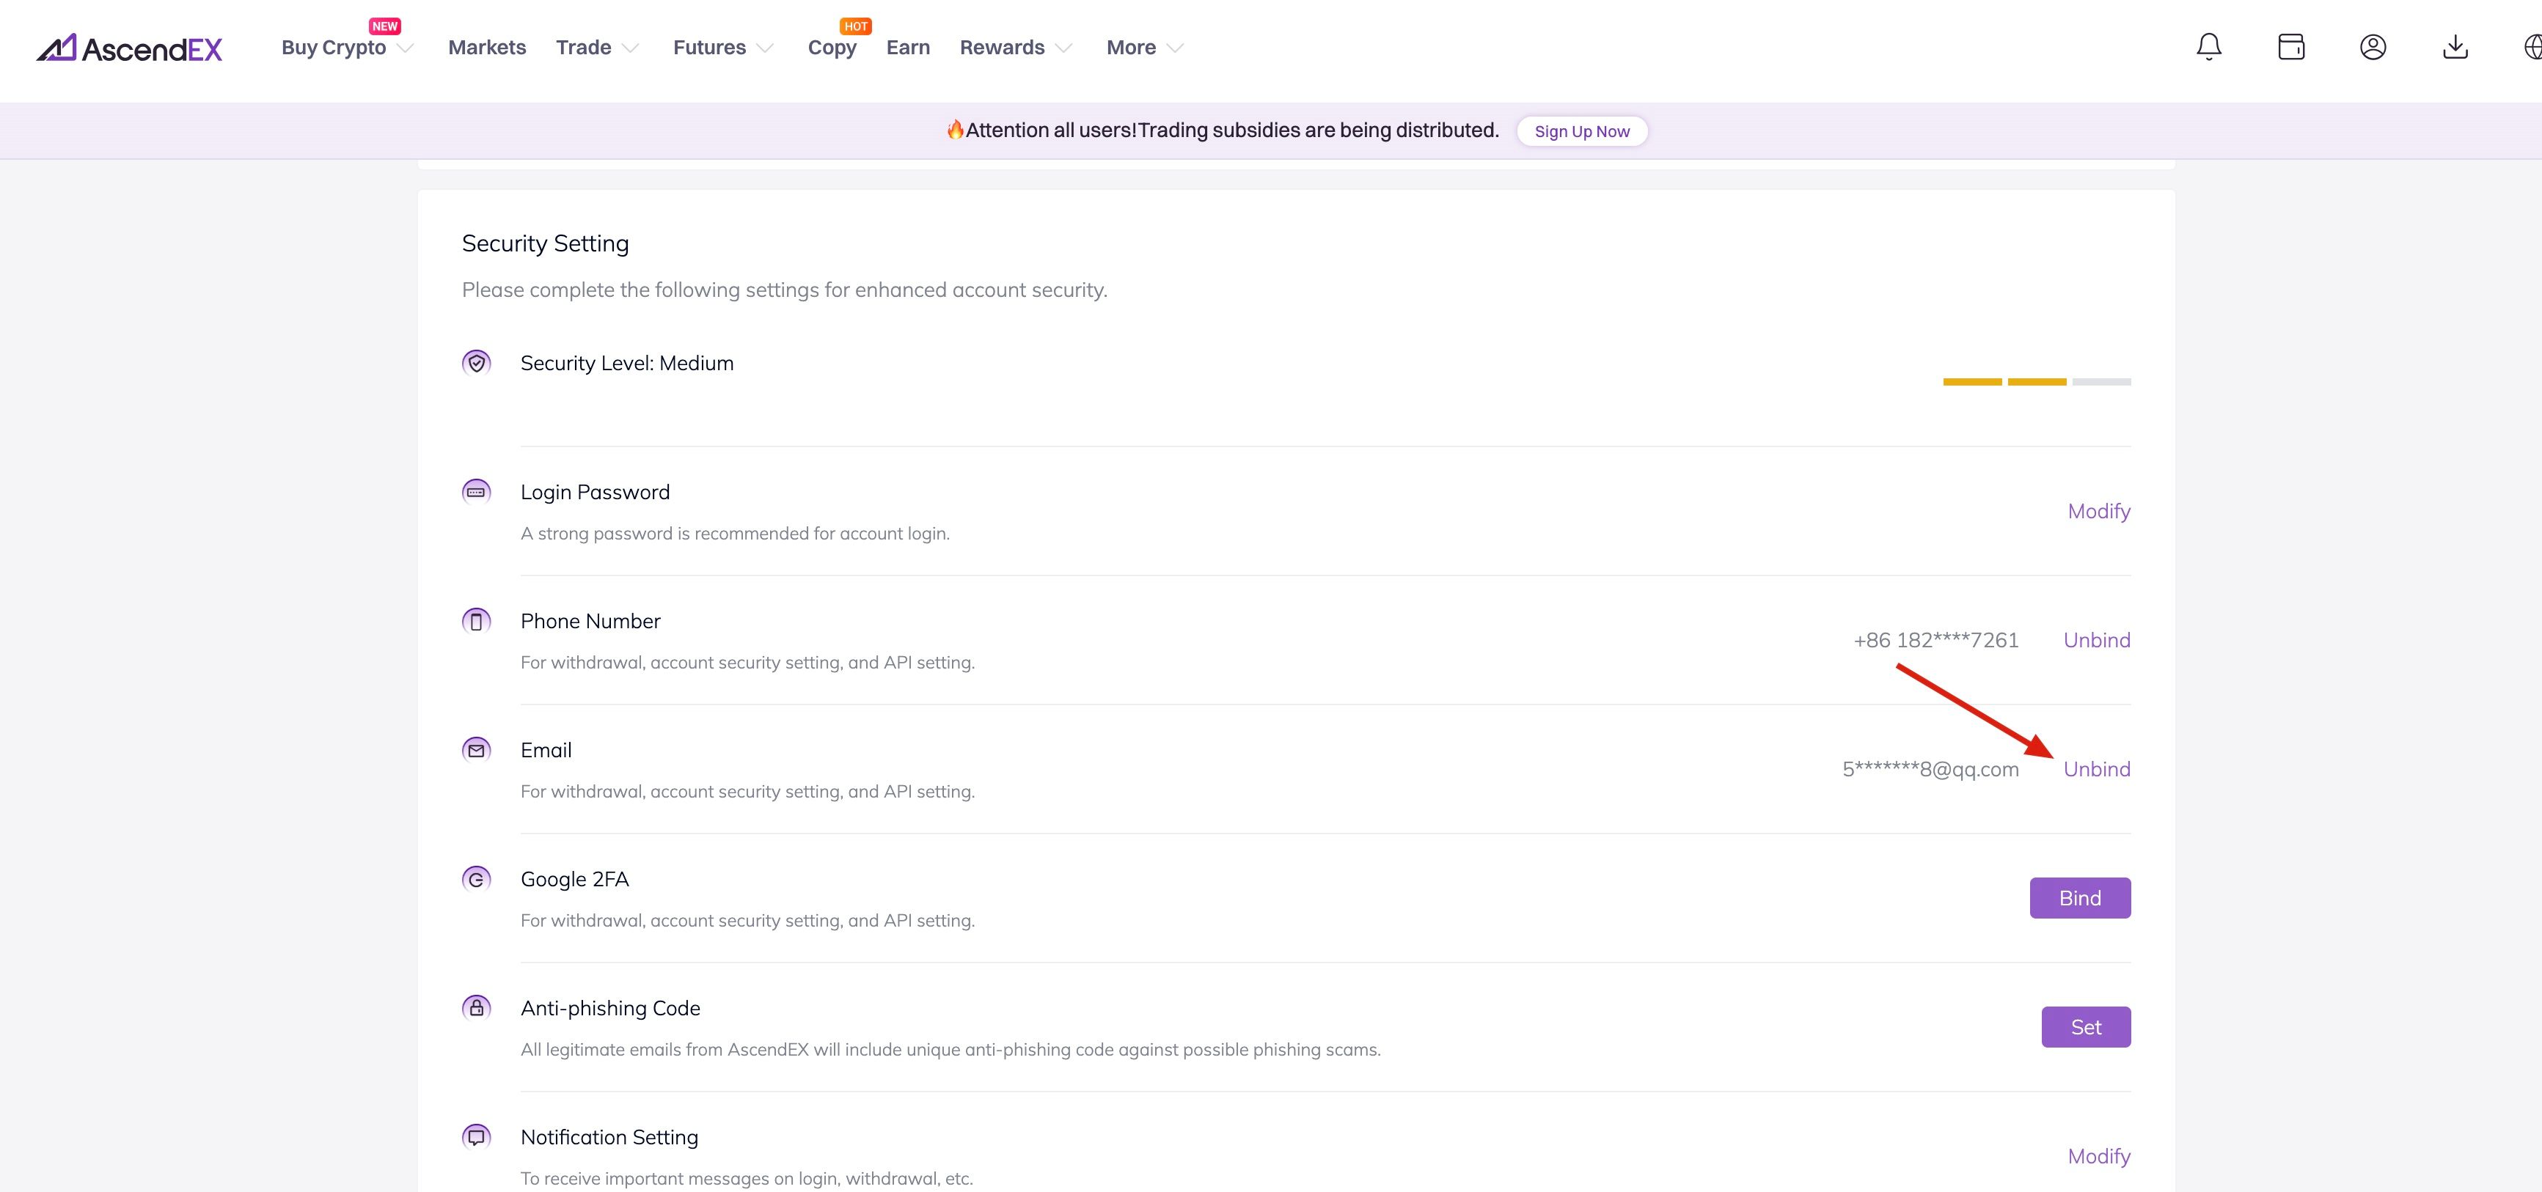Click the Anti-phishing Code lock icon
This screenshot has width=2542, height=1192.
(x=477, y=1007)
